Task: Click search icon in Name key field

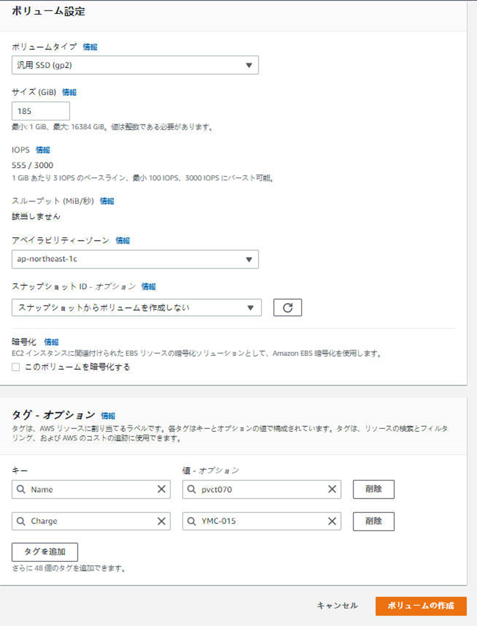Action: 21,490
